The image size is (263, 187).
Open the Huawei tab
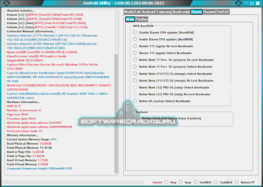[x=209, y=12]
